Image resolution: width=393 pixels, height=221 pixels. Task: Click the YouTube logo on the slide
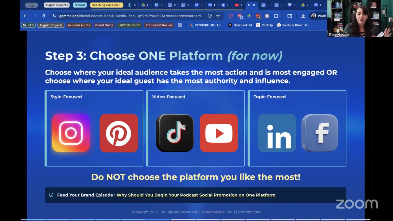click(219, 133)
